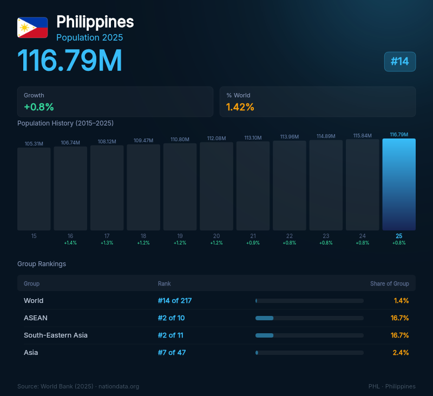The height and width of the screenshot is (396, 433).
Task: Click the Rank column header
Action: 165,283
